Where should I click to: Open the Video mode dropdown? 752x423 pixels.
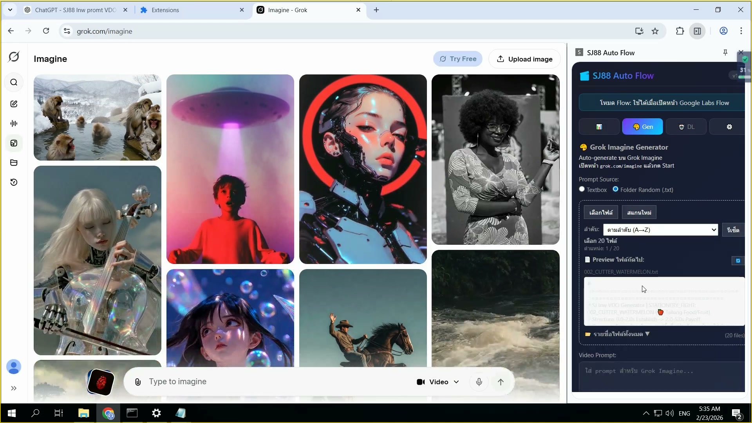pos(437,382)
